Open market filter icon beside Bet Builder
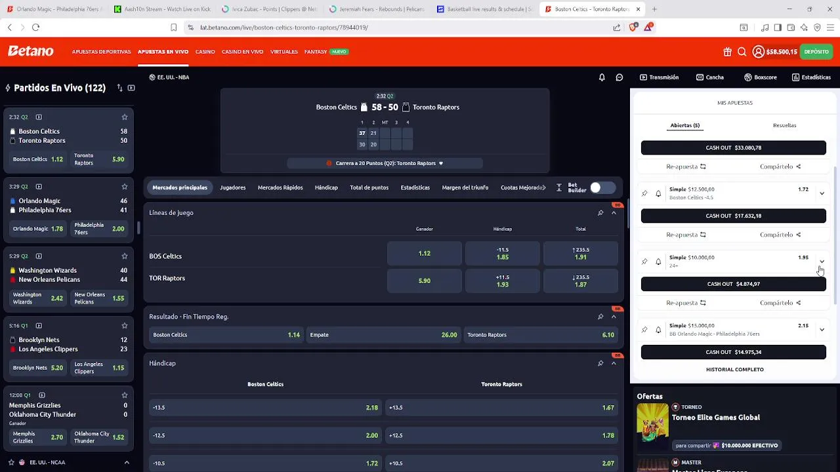840x472 pixels. pos(558,187)
